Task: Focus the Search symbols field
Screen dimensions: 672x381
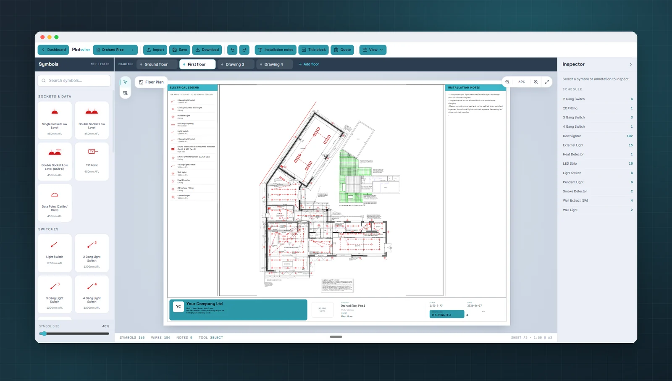Action: coord(74,80)
